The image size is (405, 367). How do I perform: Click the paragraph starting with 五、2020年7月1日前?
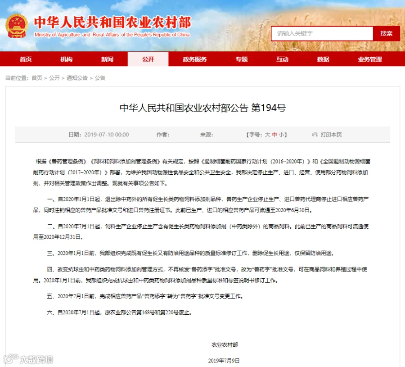click(x=145, y=296)
